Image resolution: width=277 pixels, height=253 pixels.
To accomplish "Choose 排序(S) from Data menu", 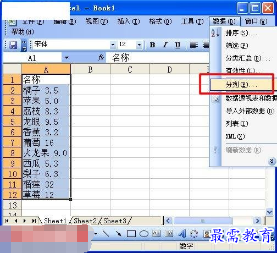I will click(x=243, y=33).
